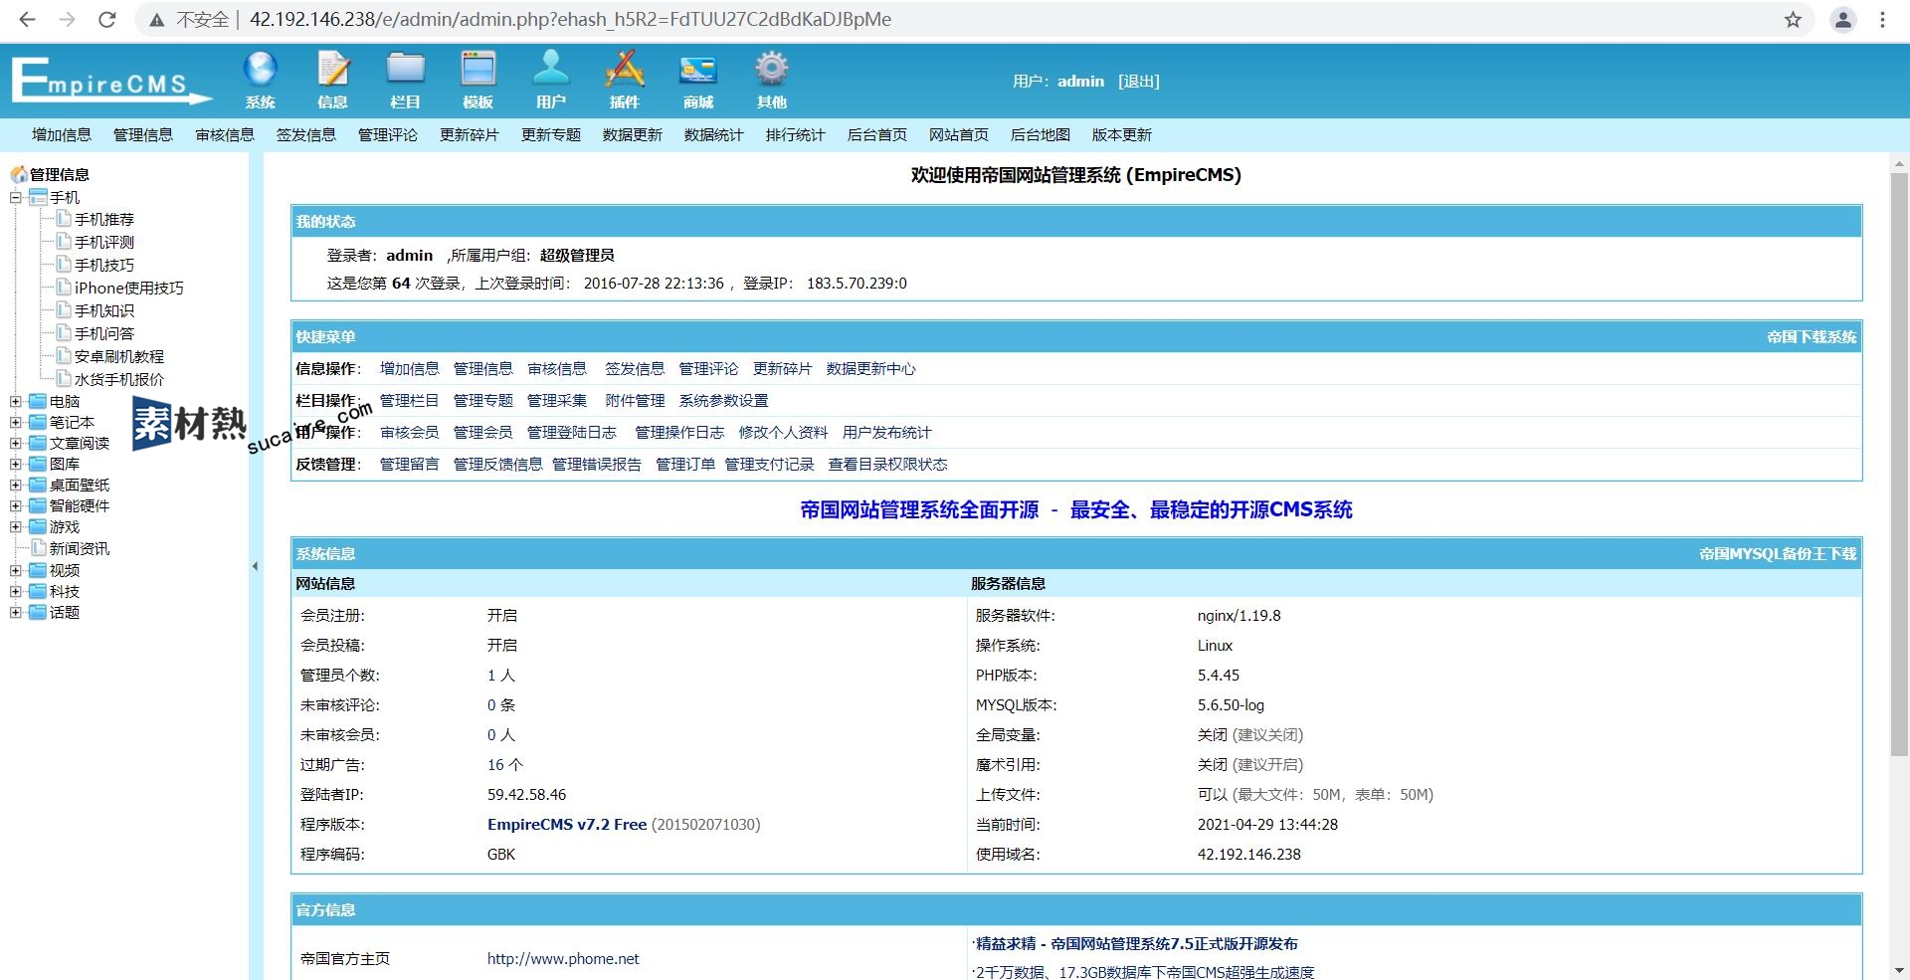The width and height of the screenshot is (1910, 980).
Task: Expand the 话题 tree node
Action: 15,613
